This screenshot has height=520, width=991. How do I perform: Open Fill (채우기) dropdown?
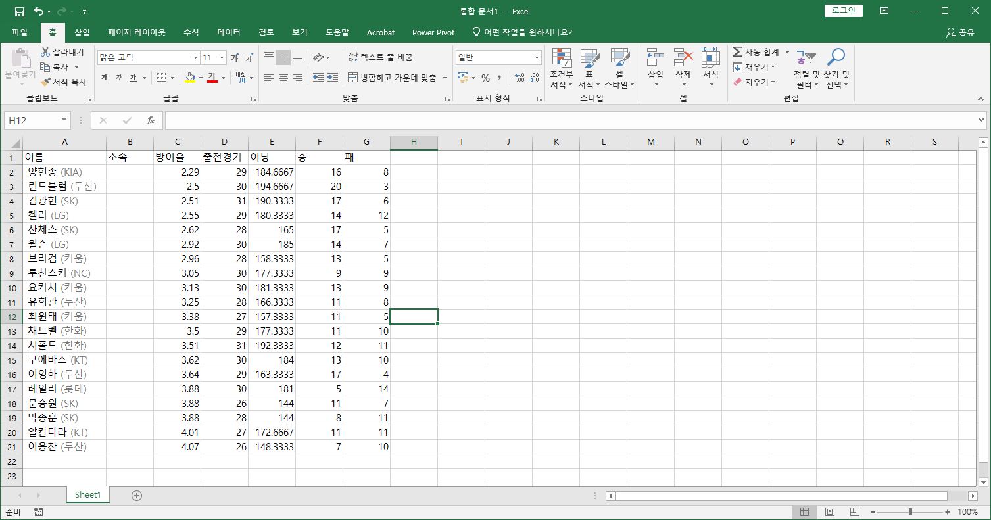point(754,67)
